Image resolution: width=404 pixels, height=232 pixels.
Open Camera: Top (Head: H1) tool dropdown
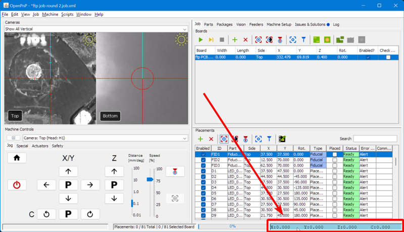coord(105,138)
